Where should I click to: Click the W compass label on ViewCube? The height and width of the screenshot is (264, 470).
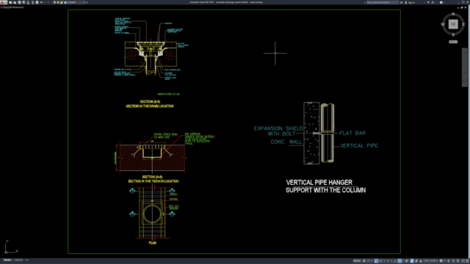click(x=443, y=24)
